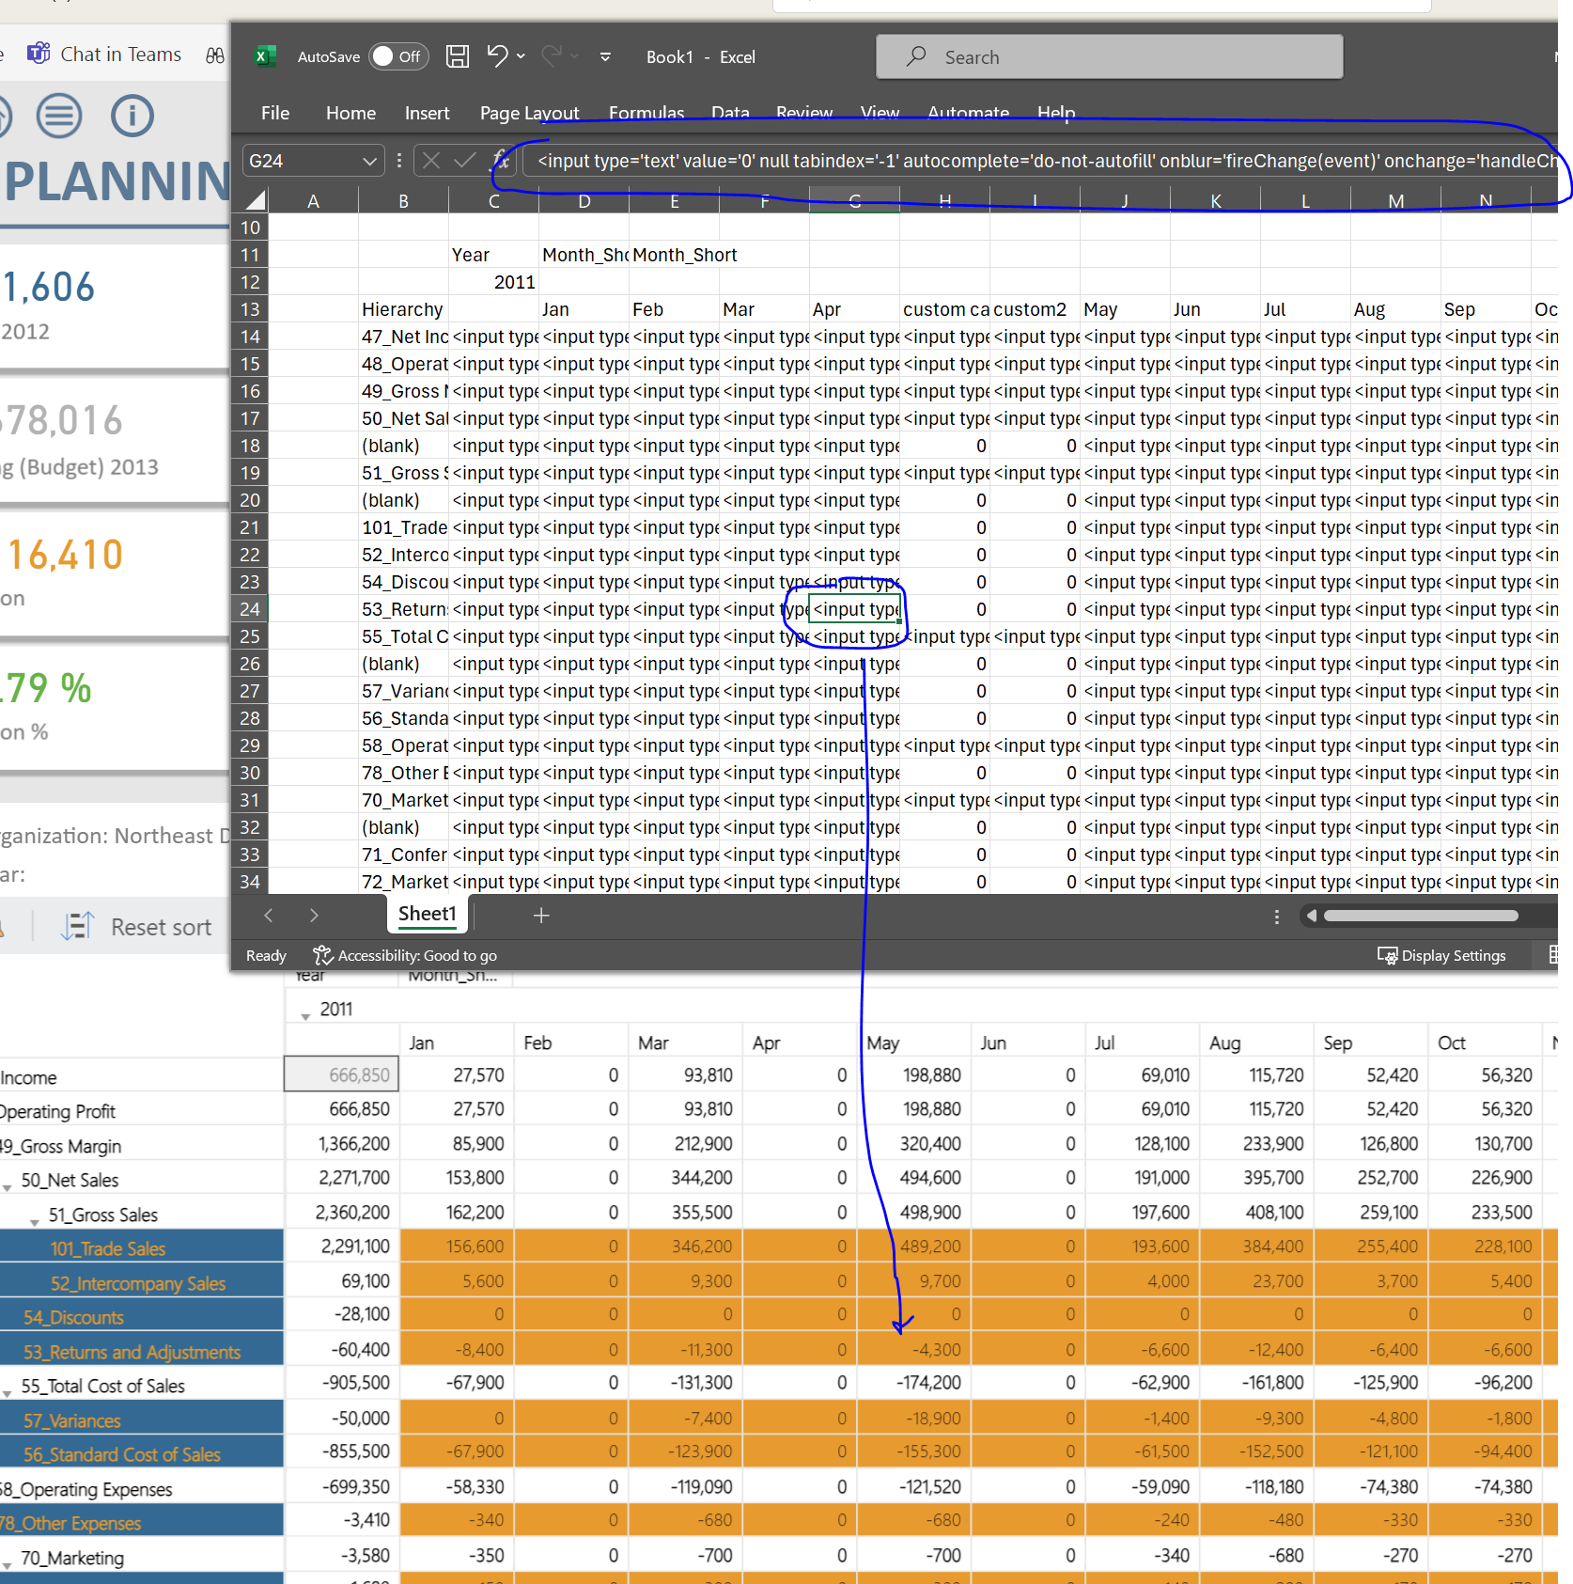Click the Select All corner triangle
This screenshot has width=1573, height=1584.
tap(256, 200)
